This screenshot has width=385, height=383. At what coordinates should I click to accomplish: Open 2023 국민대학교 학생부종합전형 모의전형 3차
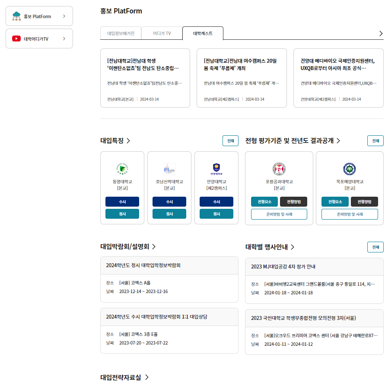click(314, 332)
